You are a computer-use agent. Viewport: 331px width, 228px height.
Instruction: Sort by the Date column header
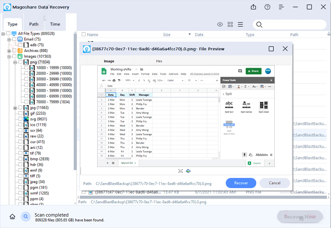point(199,35)
